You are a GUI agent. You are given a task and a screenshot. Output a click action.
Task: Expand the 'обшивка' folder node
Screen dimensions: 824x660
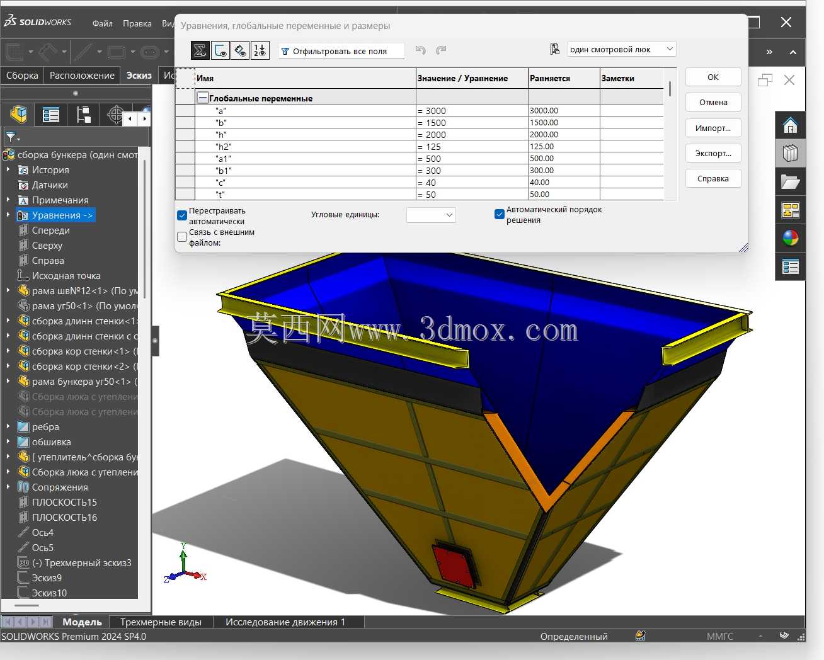point(8,441)
